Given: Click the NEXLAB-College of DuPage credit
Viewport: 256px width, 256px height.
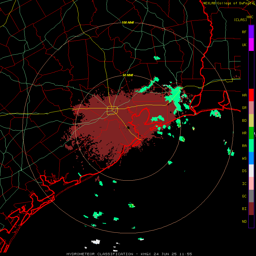Looking at the screenshot, I should pyautogui.click(x=227, y=3).
